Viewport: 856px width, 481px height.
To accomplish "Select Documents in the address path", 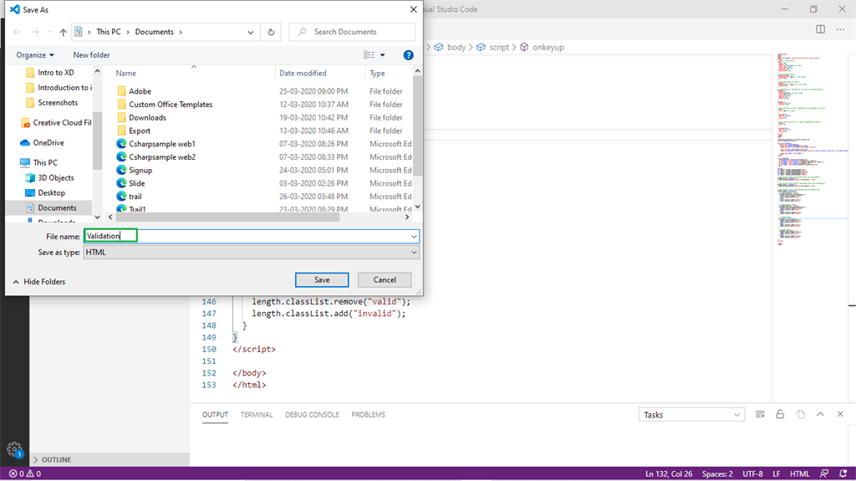I will [154, 33].
